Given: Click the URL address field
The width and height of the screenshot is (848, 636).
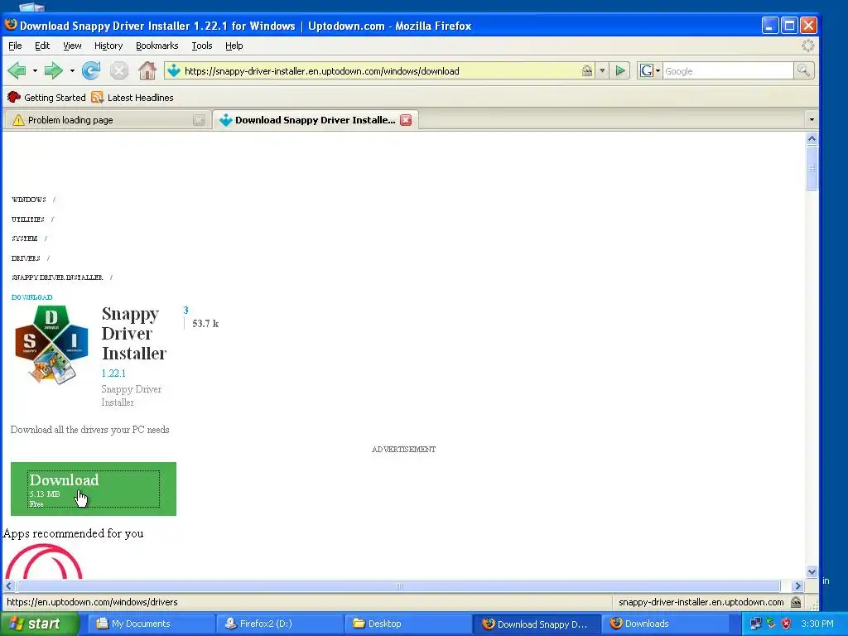Looking at the screenshot, I should 381,71.
